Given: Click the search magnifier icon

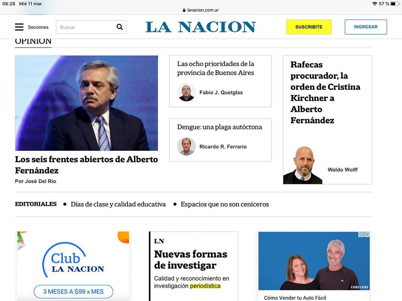Looking at the screenshot, I should point(119,27).
